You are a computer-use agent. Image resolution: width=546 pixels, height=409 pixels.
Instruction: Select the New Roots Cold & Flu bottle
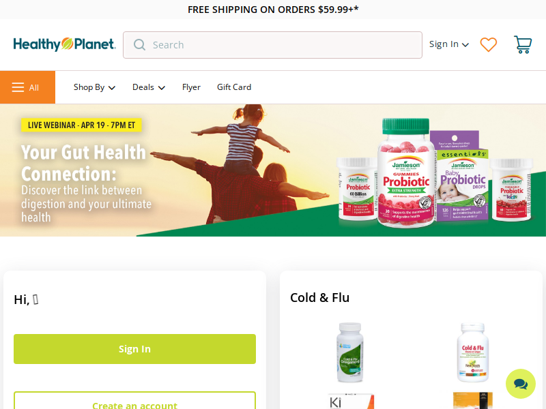click(472, 352)
